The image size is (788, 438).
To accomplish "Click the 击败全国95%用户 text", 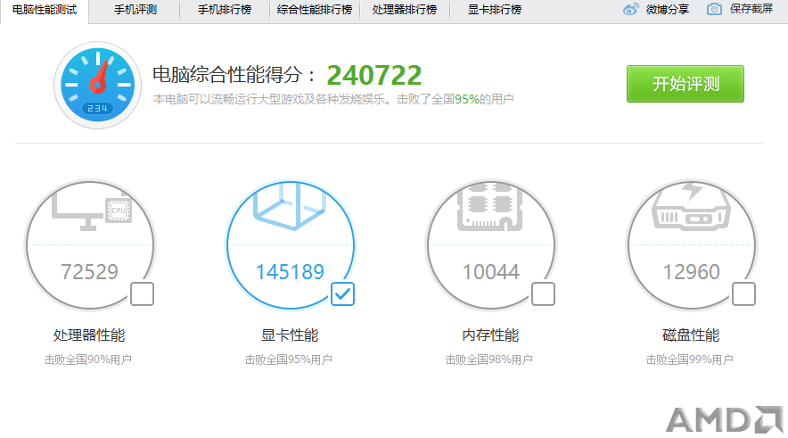I will click(289, 359).
